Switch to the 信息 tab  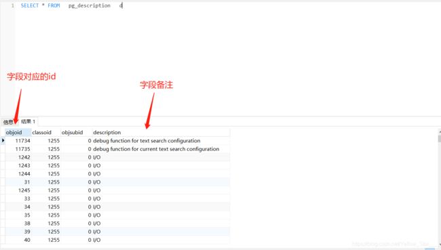(x=8, y=122)
